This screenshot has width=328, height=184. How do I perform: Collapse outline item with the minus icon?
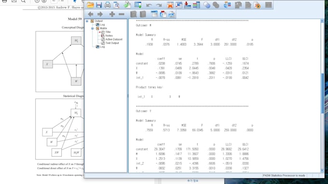122,14
